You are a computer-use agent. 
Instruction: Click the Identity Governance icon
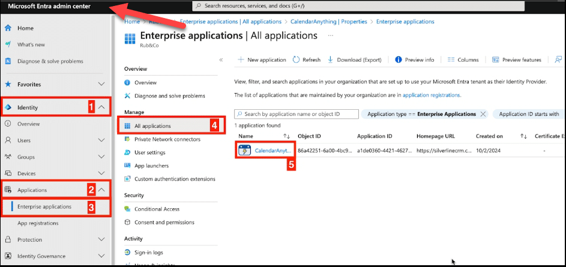pos(8,256)
